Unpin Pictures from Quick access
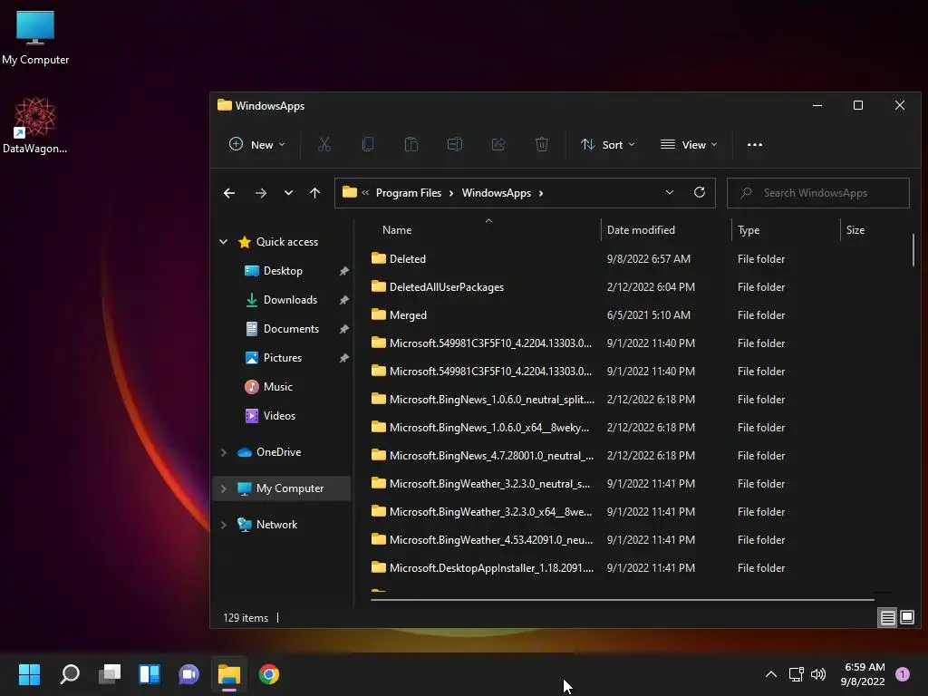This screenshot has width=928, height=696. [x=343, y=358]
